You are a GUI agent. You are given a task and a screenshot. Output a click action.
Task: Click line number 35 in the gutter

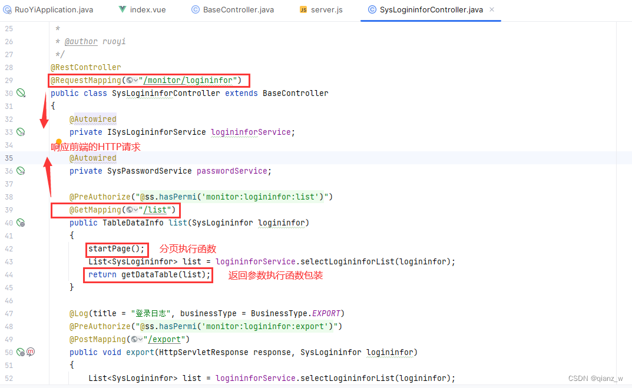click(x=9, y=158)
